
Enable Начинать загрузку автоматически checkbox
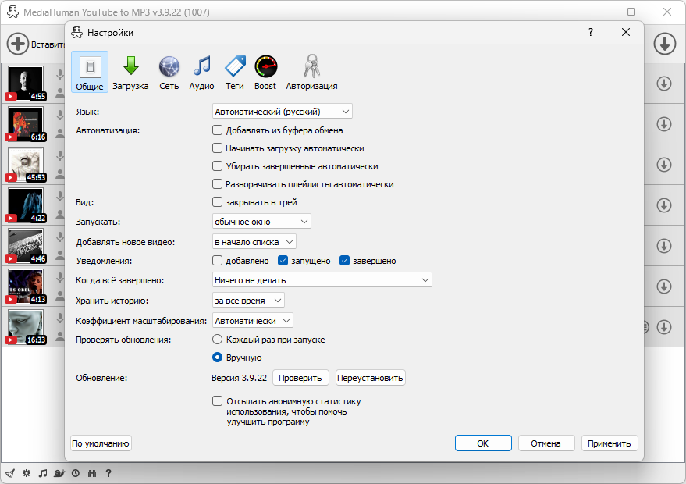pyautogui.click(x=218, y=148)
